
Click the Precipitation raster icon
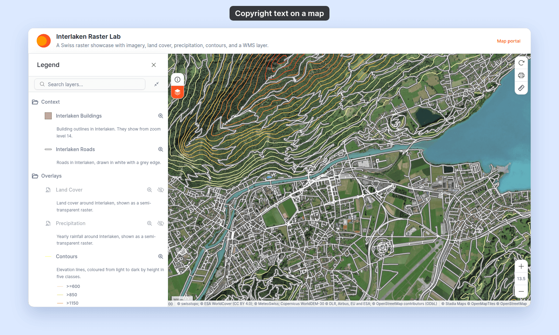pos(48,223)
